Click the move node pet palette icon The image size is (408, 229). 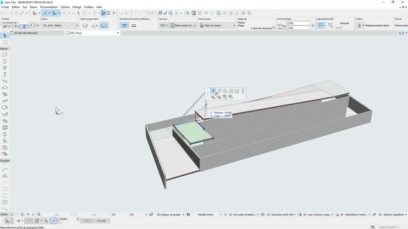point(213,91)
